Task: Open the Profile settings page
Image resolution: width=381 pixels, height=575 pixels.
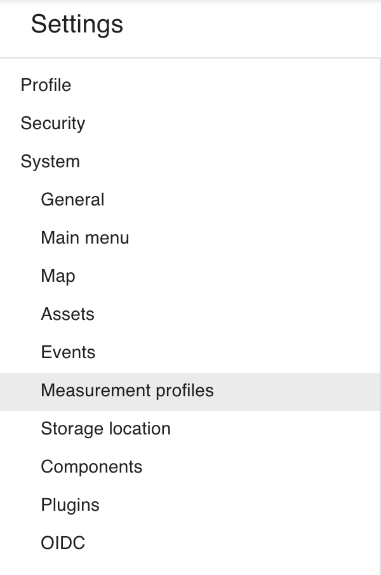Action: click(46, 85)
